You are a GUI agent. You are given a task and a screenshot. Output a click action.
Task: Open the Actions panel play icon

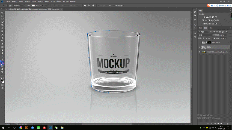[195, 15]
